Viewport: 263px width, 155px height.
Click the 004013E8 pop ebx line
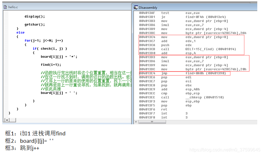point(165,85)
